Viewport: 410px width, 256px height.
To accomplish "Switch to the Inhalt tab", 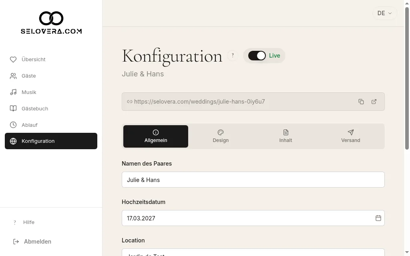I will [x=285, y=136].
